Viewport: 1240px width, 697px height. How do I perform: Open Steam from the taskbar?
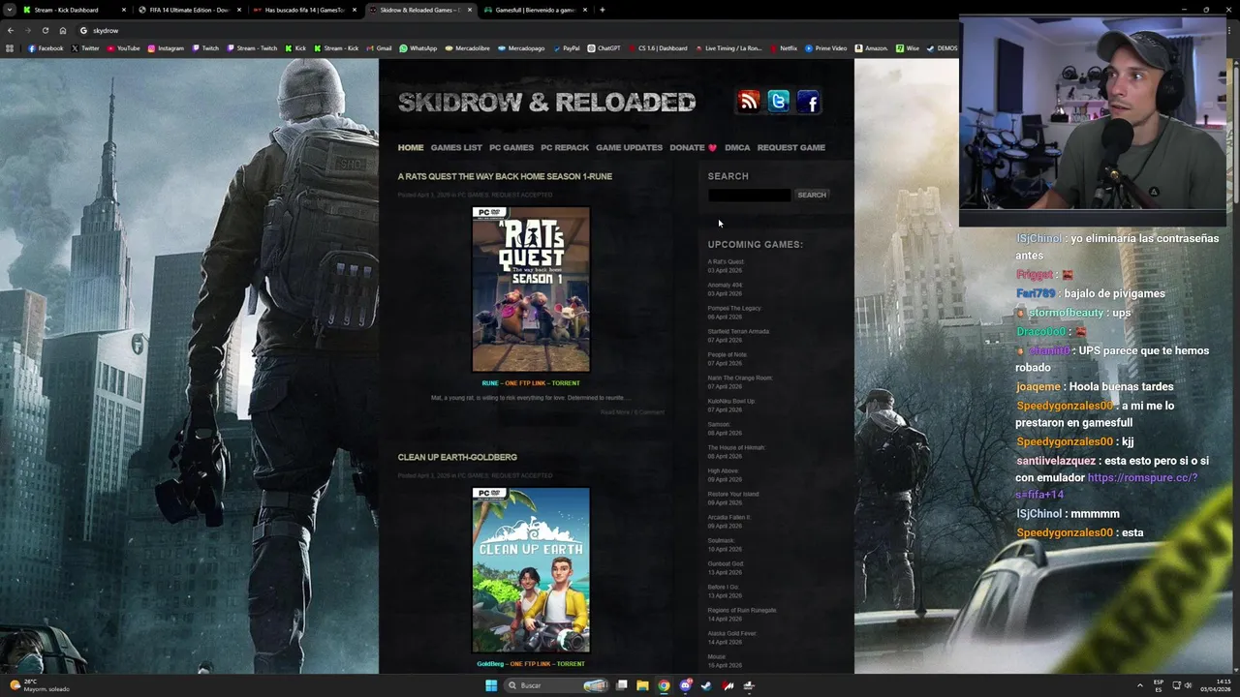click(706, 685)
